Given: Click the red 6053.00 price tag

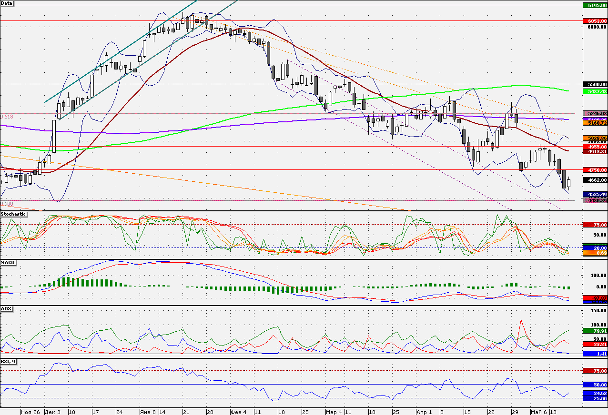Looking at the screenshot, I should click(x=595, y=21).
